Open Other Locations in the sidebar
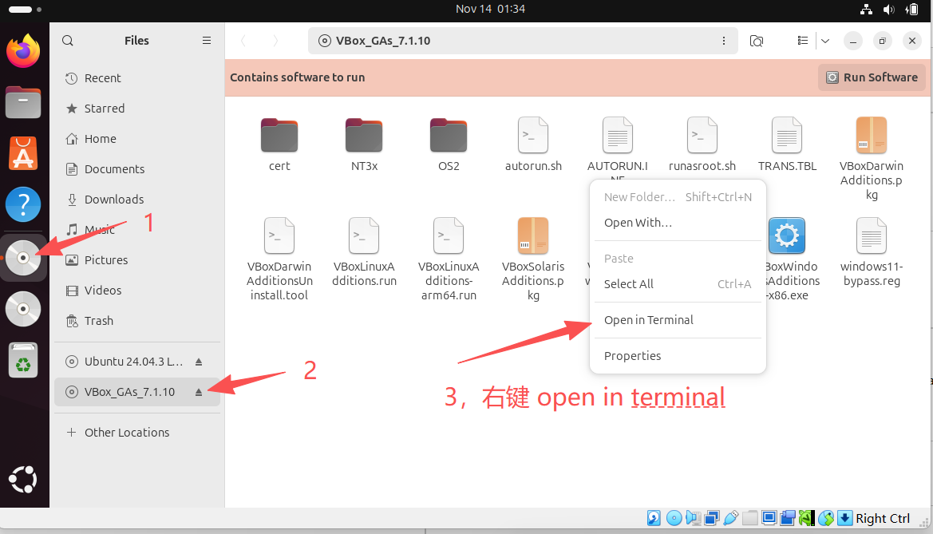Image resolution: width=933 pixels, height=534 pixels. click(136, 432)
